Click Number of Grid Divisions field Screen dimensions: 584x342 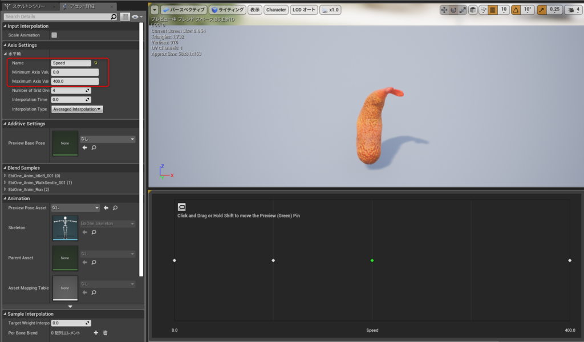71,91
